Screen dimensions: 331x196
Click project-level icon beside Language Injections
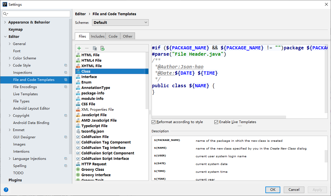tap(66, 159)
